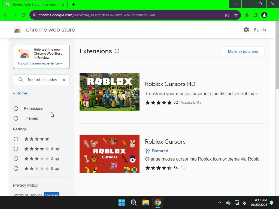The image size is (279, 209).
Task: Clear the search query with the X
Action: click(x=64, y=80)
